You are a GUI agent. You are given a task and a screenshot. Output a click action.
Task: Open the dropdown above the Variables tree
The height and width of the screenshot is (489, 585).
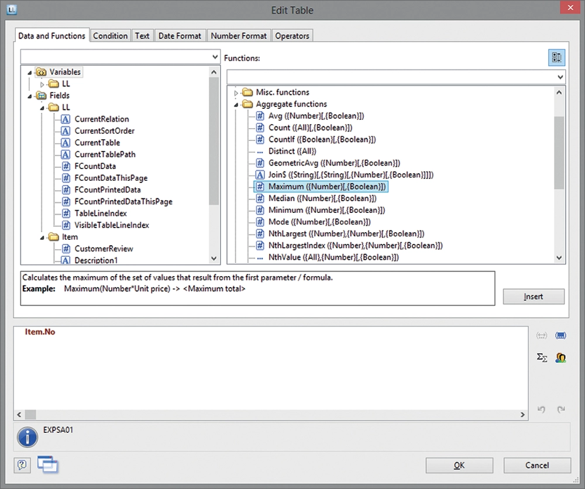[214, 57]
